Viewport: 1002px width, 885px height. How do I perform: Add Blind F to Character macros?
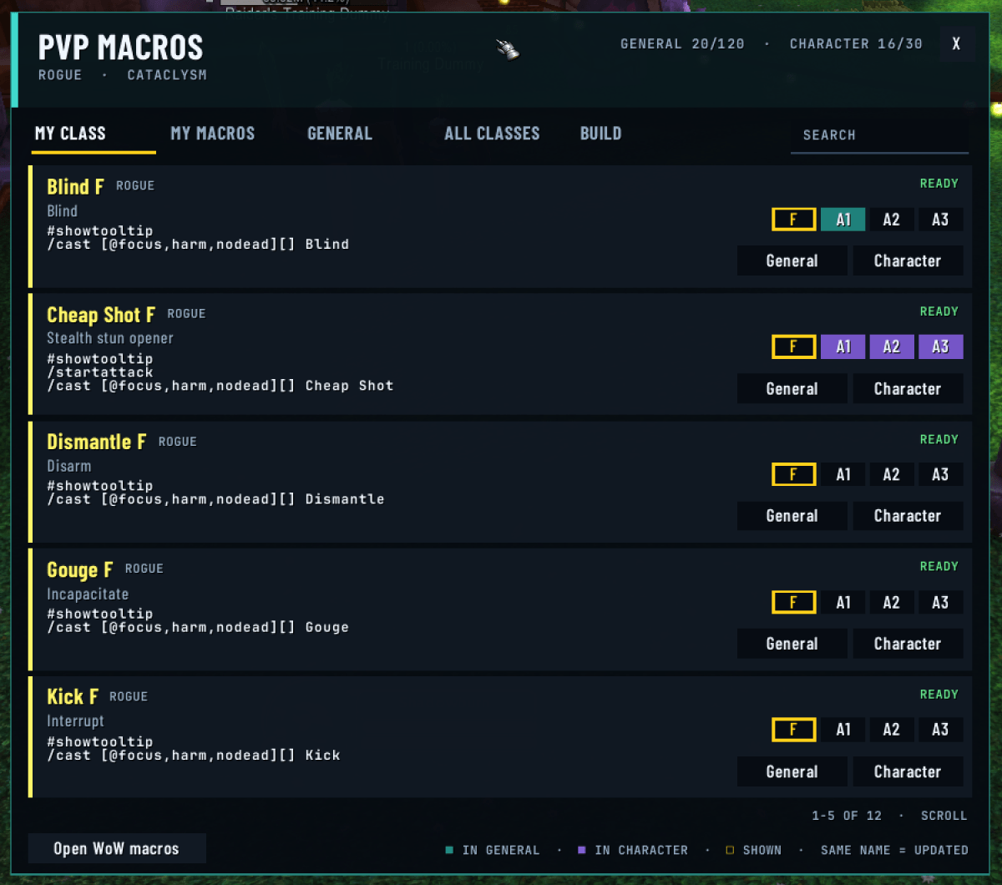908,260
